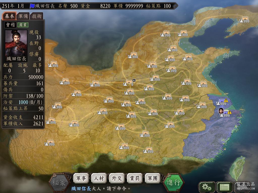Open the 軍團 command menu
This screenshot has width=258, height=193.
153,178
